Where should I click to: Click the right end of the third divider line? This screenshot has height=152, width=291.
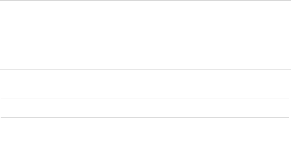click(287, 117)
